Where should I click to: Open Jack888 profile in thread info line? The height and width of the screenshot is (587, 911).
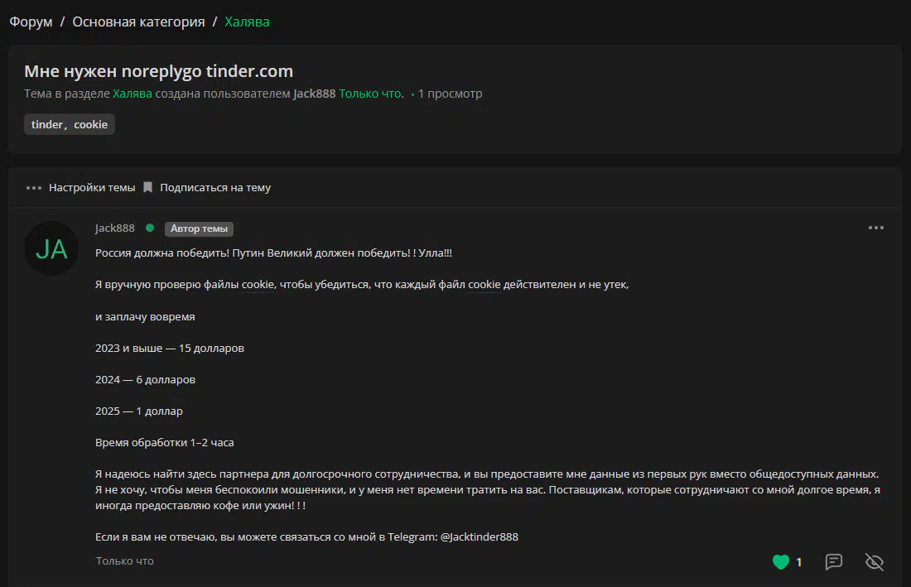(x=315, y=94)
